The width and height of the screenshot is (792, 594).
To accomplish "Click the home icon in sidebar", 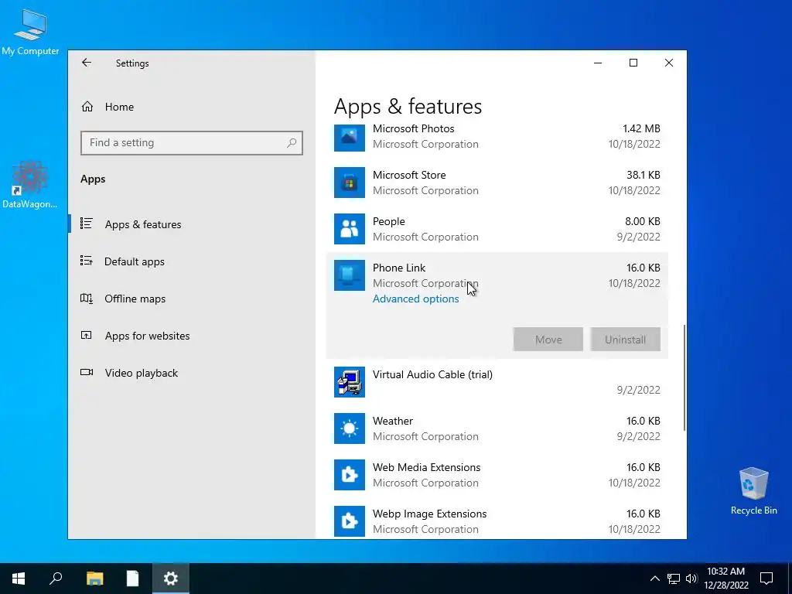I will coord(87,107).
